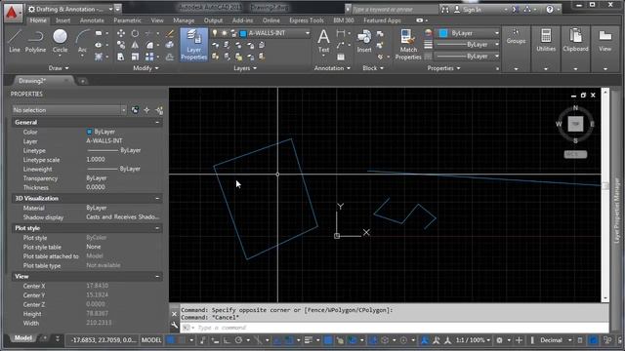Click the Table tool in Annotation panel

[341, 57]
